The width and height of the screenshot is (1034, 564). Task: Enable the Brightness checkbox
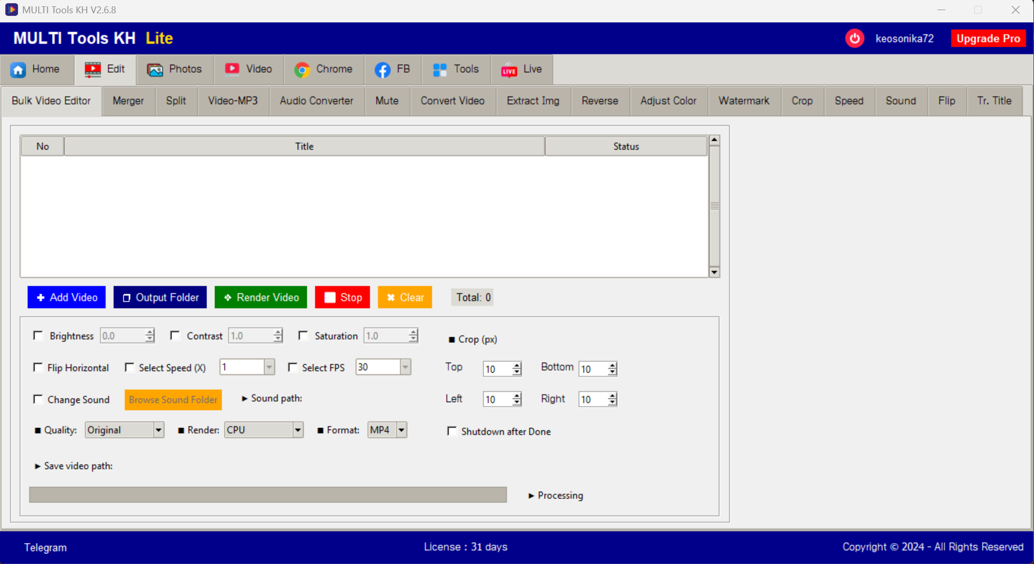point(38,335)
